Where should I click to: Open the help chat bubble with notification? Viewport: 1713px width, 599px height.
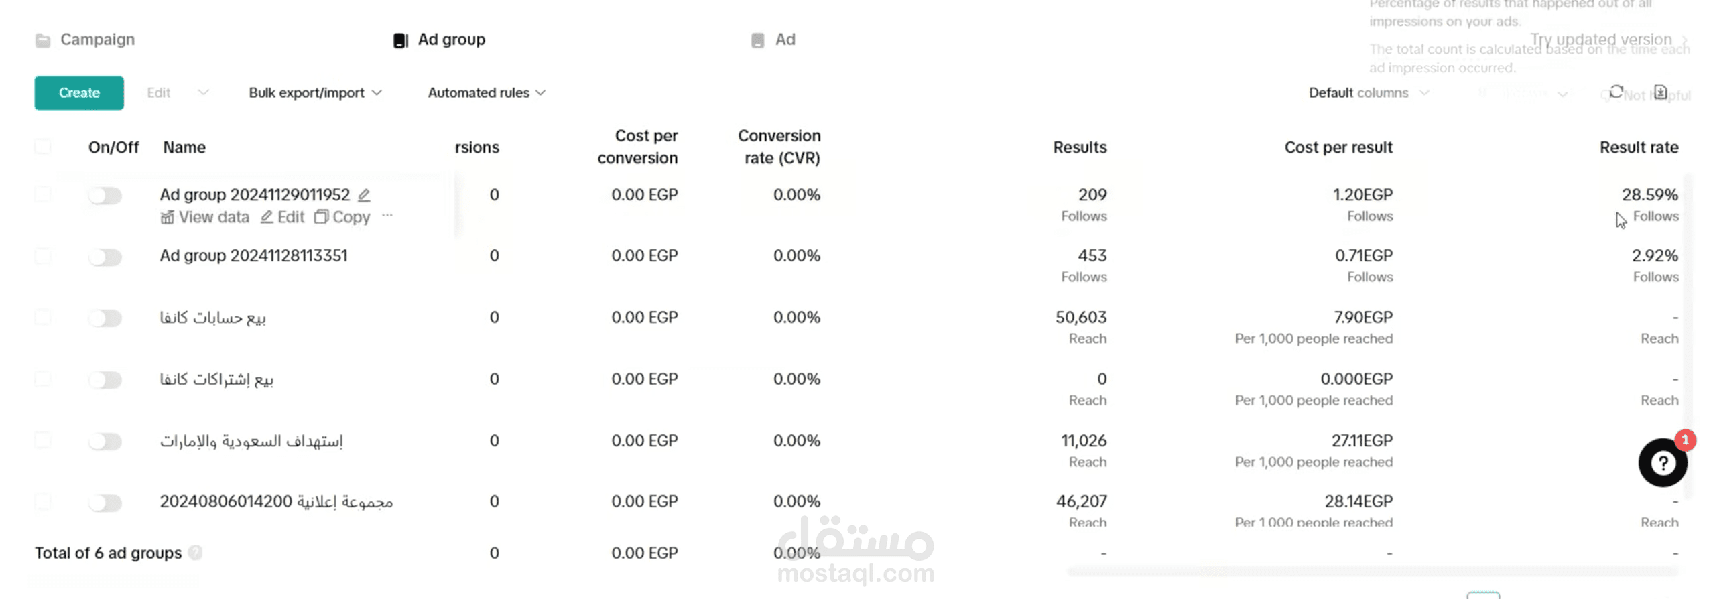(1663, 462)
